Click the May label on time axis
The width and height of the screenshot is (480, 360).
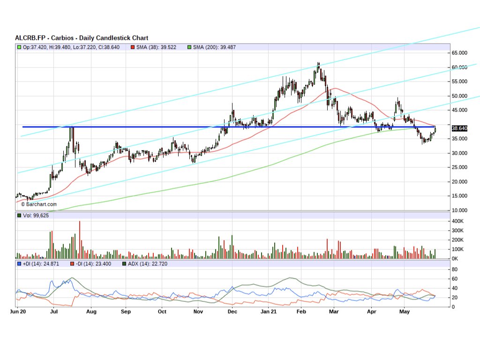tap(405, 311)
